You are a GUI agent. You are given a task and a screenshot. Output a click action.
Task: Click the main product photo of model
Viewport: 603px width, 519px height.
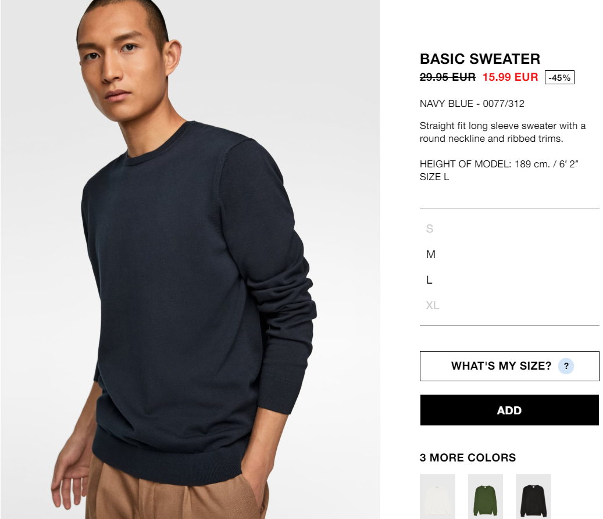[190, 259]
